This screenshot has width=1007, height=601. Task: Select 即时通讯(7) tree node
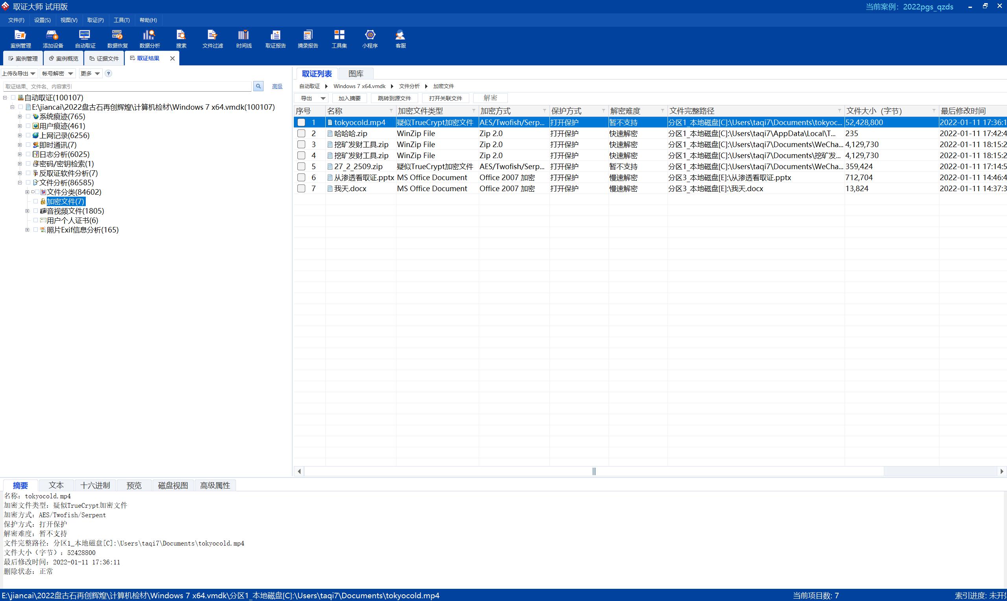(x=58, y=145)
